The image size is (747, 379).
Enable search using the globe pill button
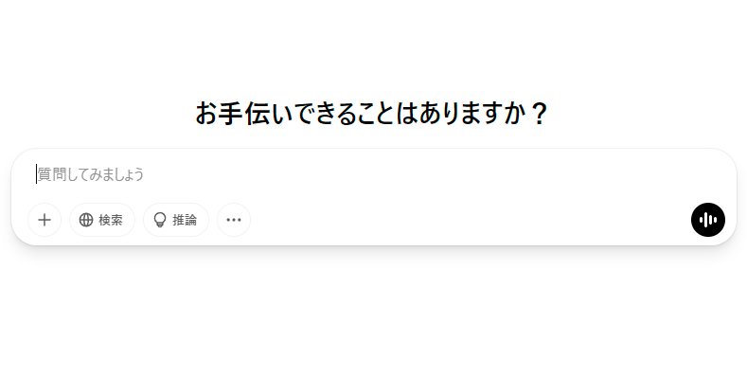click(x=102, y=220)
